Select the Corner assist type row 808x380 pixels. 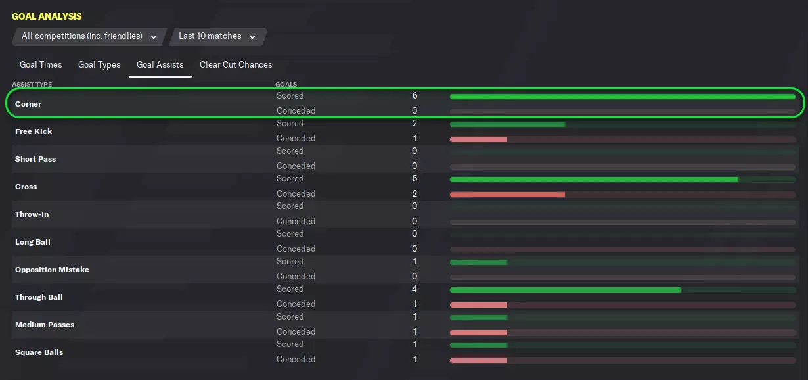[x=28, y=104]
